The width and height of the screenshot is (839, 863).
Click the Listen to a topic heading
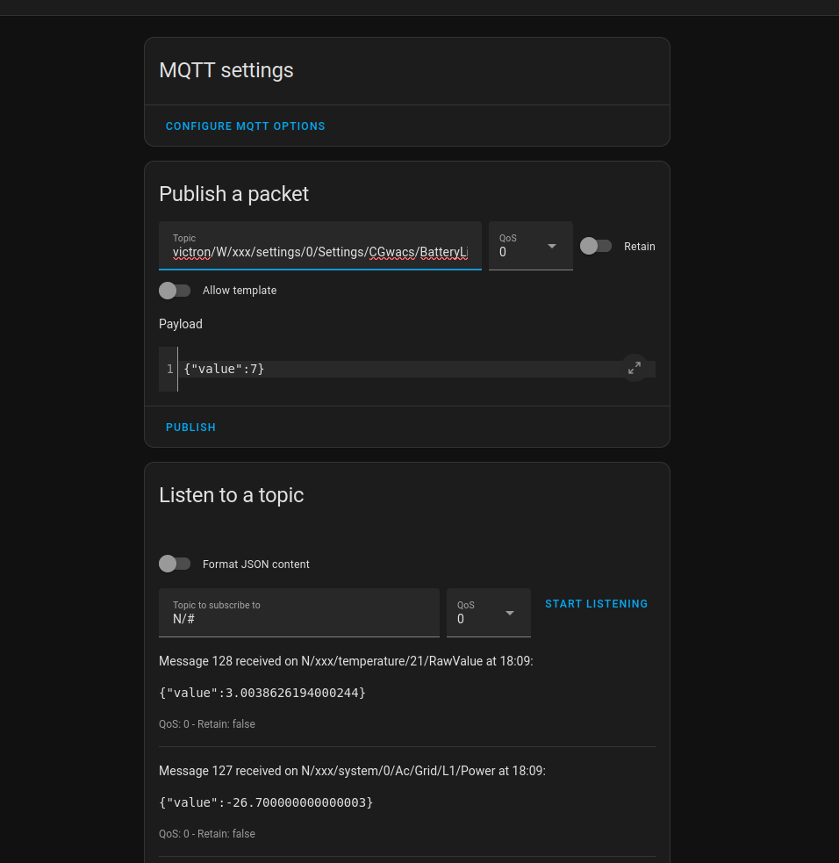231,495
